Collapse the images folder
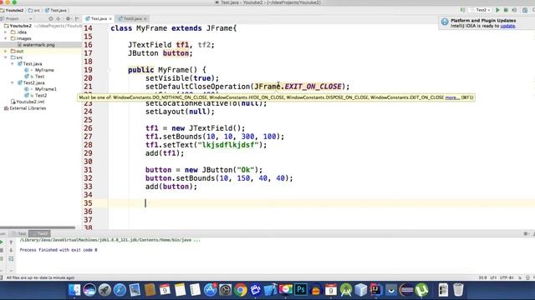This screenshot has width=535, height=300. point(6,38)
